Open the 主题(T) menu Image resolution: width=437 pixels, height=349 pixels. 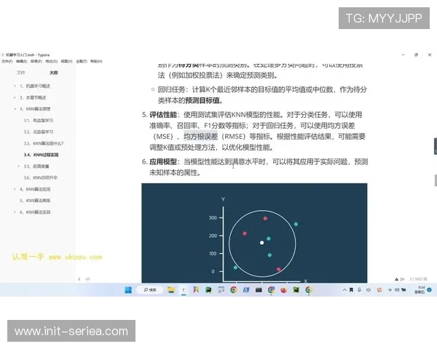click(x=82, y=61)
